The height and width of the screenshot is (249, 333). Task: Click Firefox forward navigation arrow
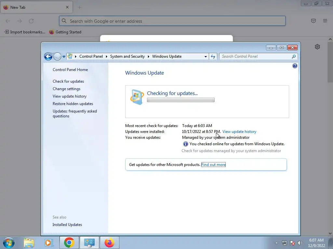click(x=20, y=21)
